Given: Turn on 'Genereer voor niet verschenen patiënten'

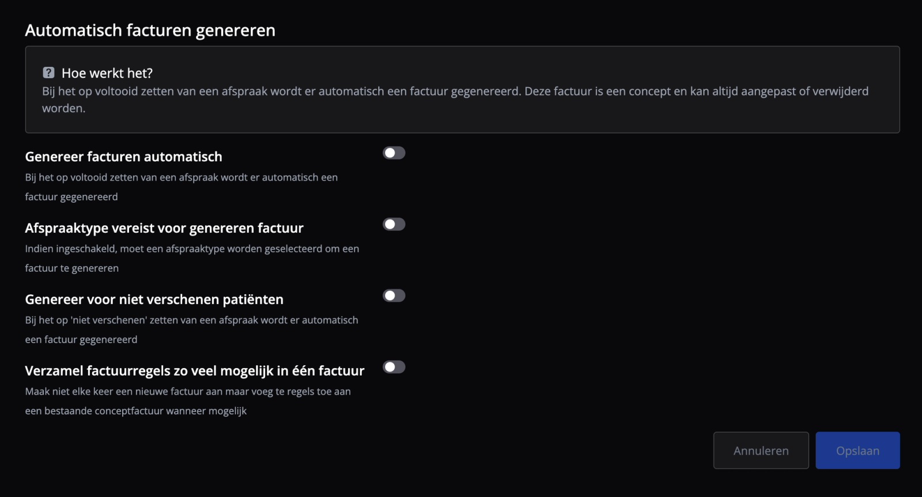Looking at the screenshot, I should 394,295.
